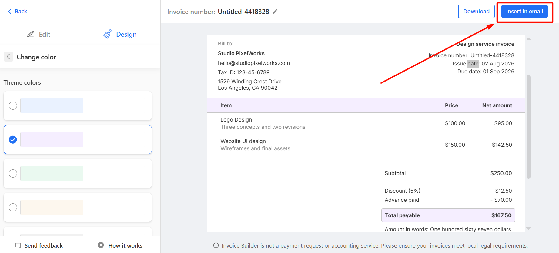Image resolution: width=559 pixels, height=253 pixels.
Task: Click the Amount in words line
Action: 448,229
